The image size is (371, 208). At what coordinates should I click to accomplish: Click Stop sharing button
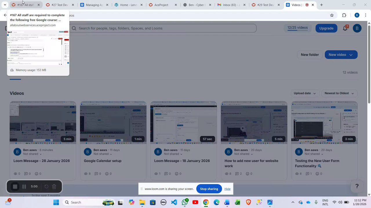click(x=209, y=189)
